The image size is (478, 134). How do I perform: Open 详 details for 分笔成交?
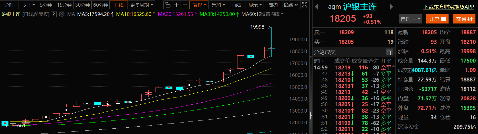click(390, 52)
